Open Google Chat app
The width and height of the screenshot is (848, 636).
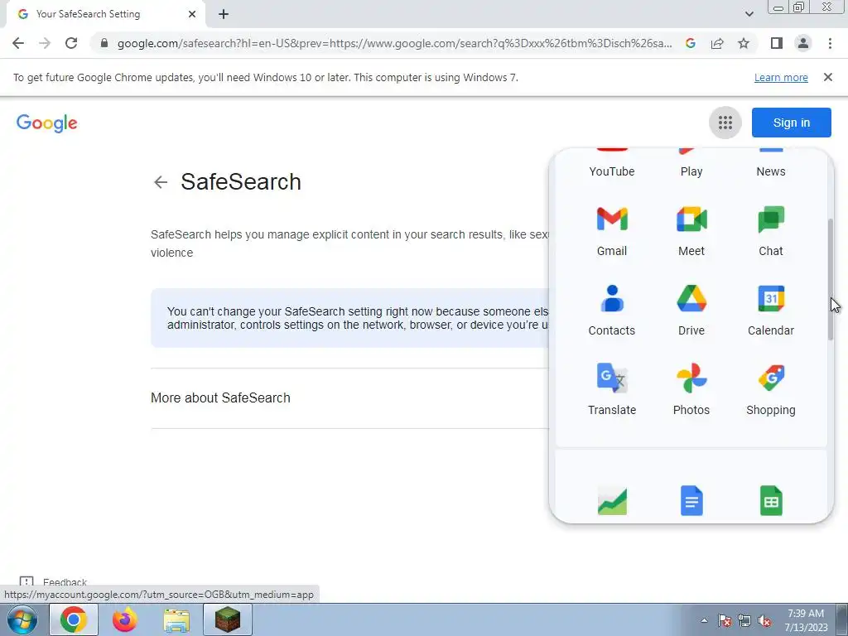pyautogui.click(x=771, y=231)
